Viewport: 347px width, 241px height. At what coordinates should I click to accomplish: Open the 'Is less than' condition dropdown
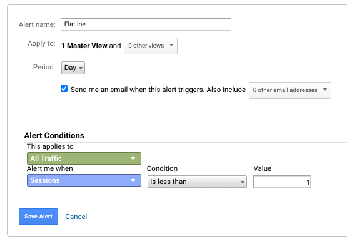[197, 182]
